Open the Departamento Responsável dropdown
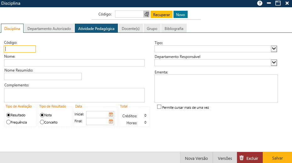Viewport: 292px width, 163px height. click(x=274, y=63)
